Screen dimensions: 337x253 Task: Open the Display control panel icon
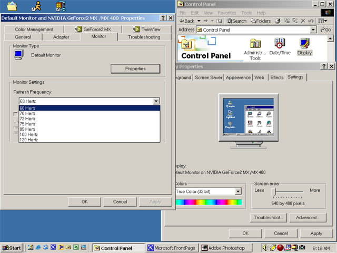(x=304, y=46)
